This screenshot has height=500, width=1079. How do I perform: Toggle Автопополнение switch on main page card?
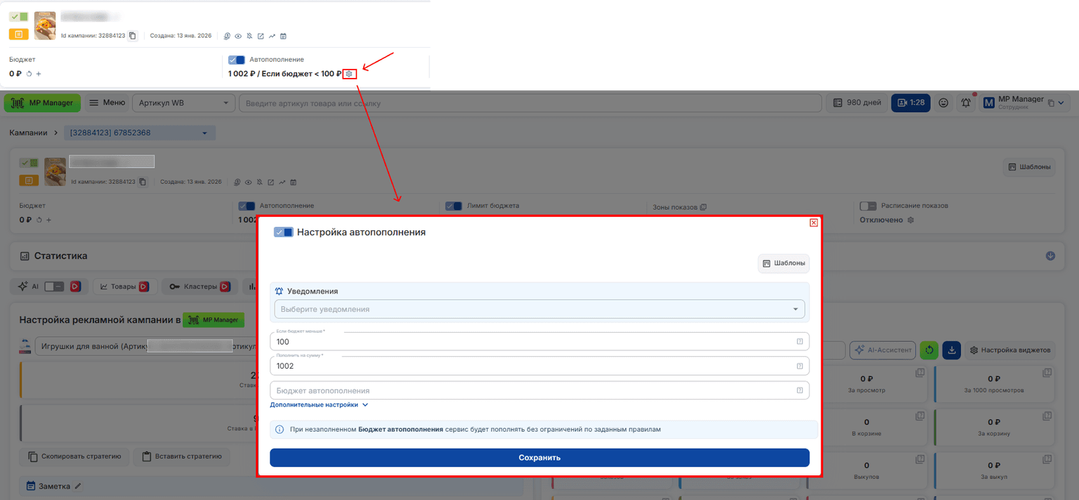(x=247, y=206)
